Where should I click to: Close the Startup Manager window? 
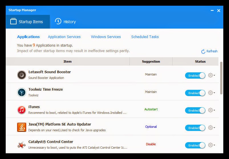219,11
